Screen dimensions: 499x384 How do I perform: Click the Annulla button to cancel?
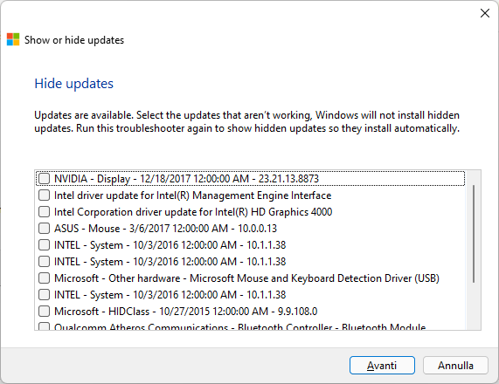tap(455, 366)
